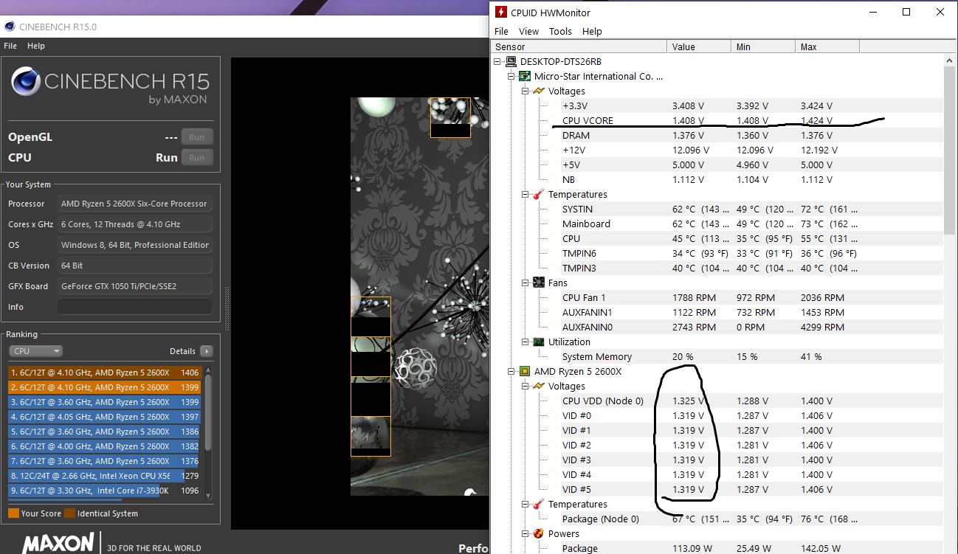Click the Your Score orange swatch
Image resolution: width=958 pixels, height=554 pixels.
(13, 513)
